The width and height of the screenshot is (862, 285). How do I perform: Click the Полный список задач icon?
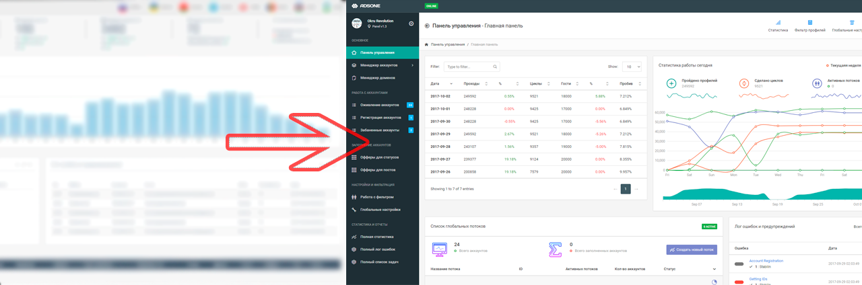tap(354, 261)
